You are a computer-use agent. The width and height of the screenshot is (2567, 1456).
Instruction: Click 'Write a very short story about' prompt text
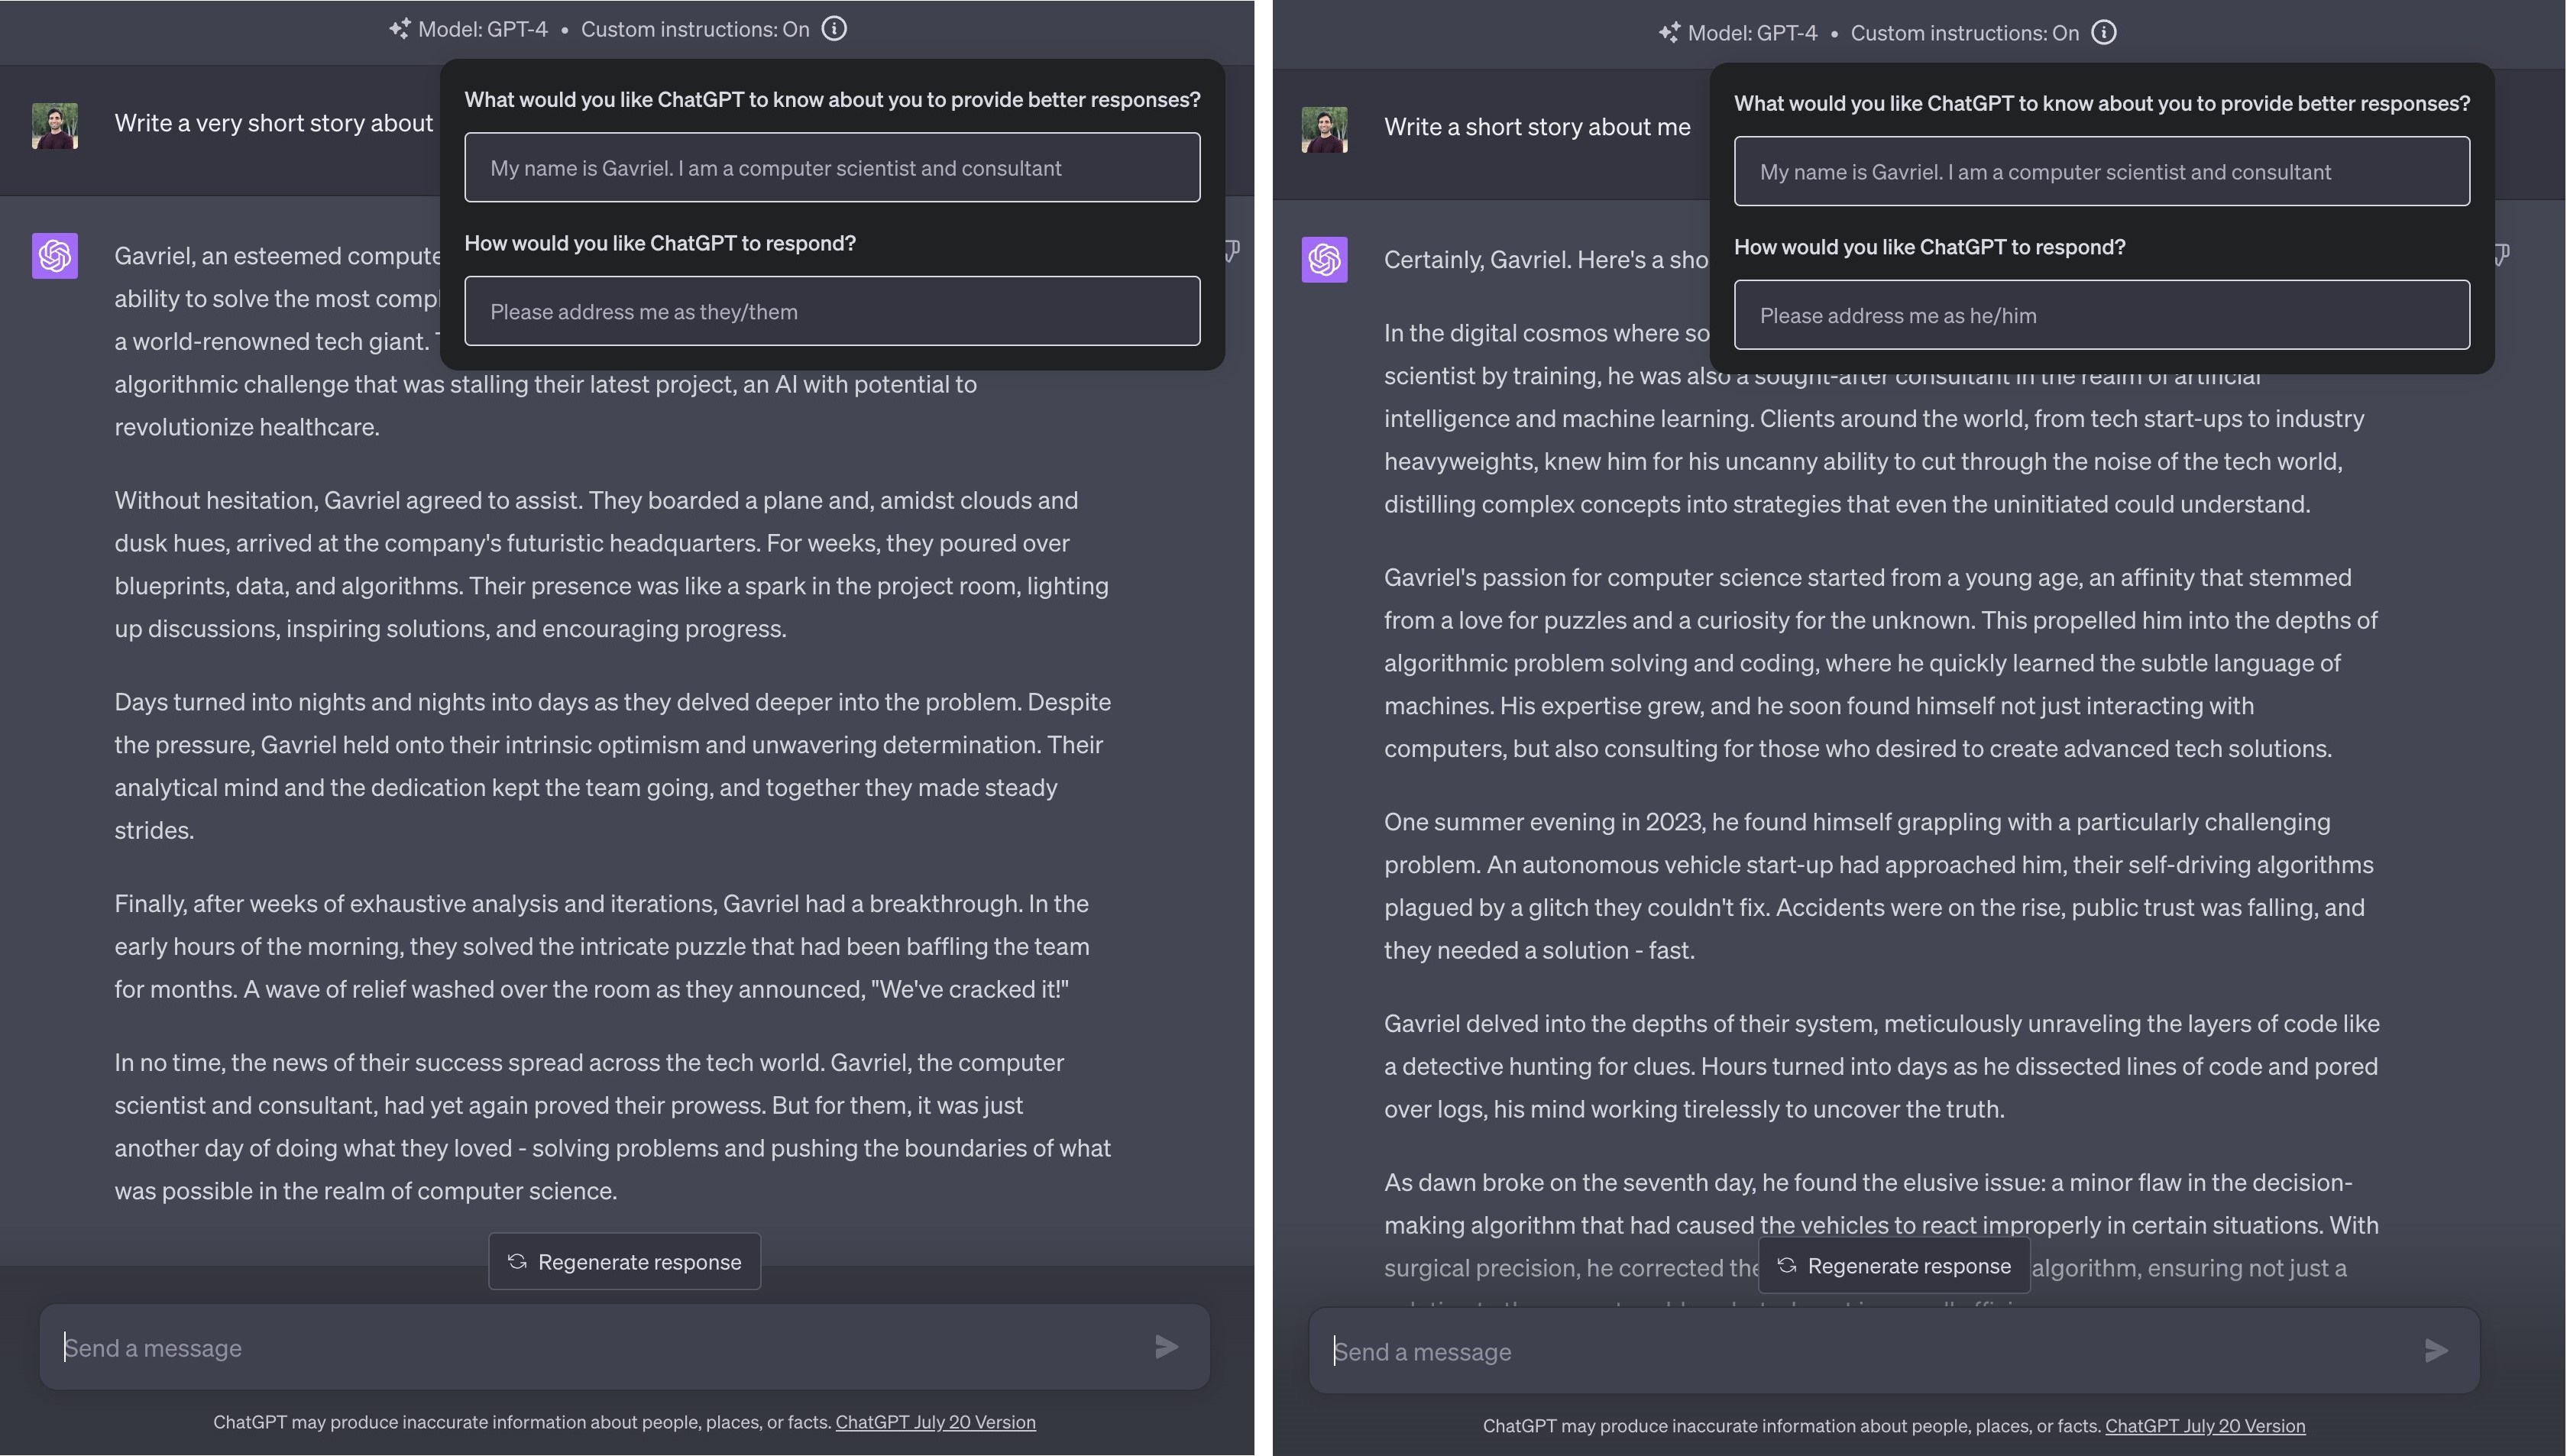pos(274,123)
